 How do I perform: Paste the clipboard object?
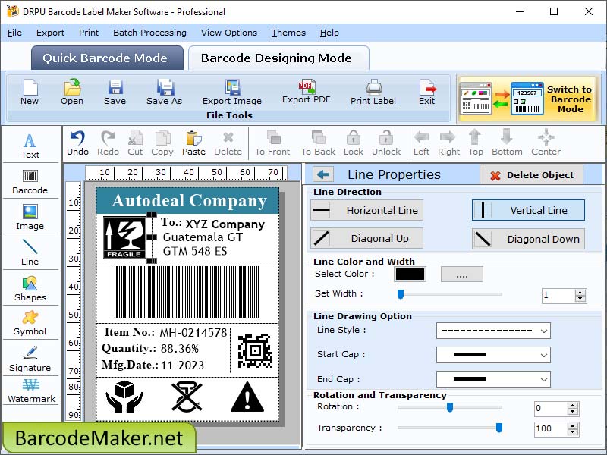click(x=193, y=143)
